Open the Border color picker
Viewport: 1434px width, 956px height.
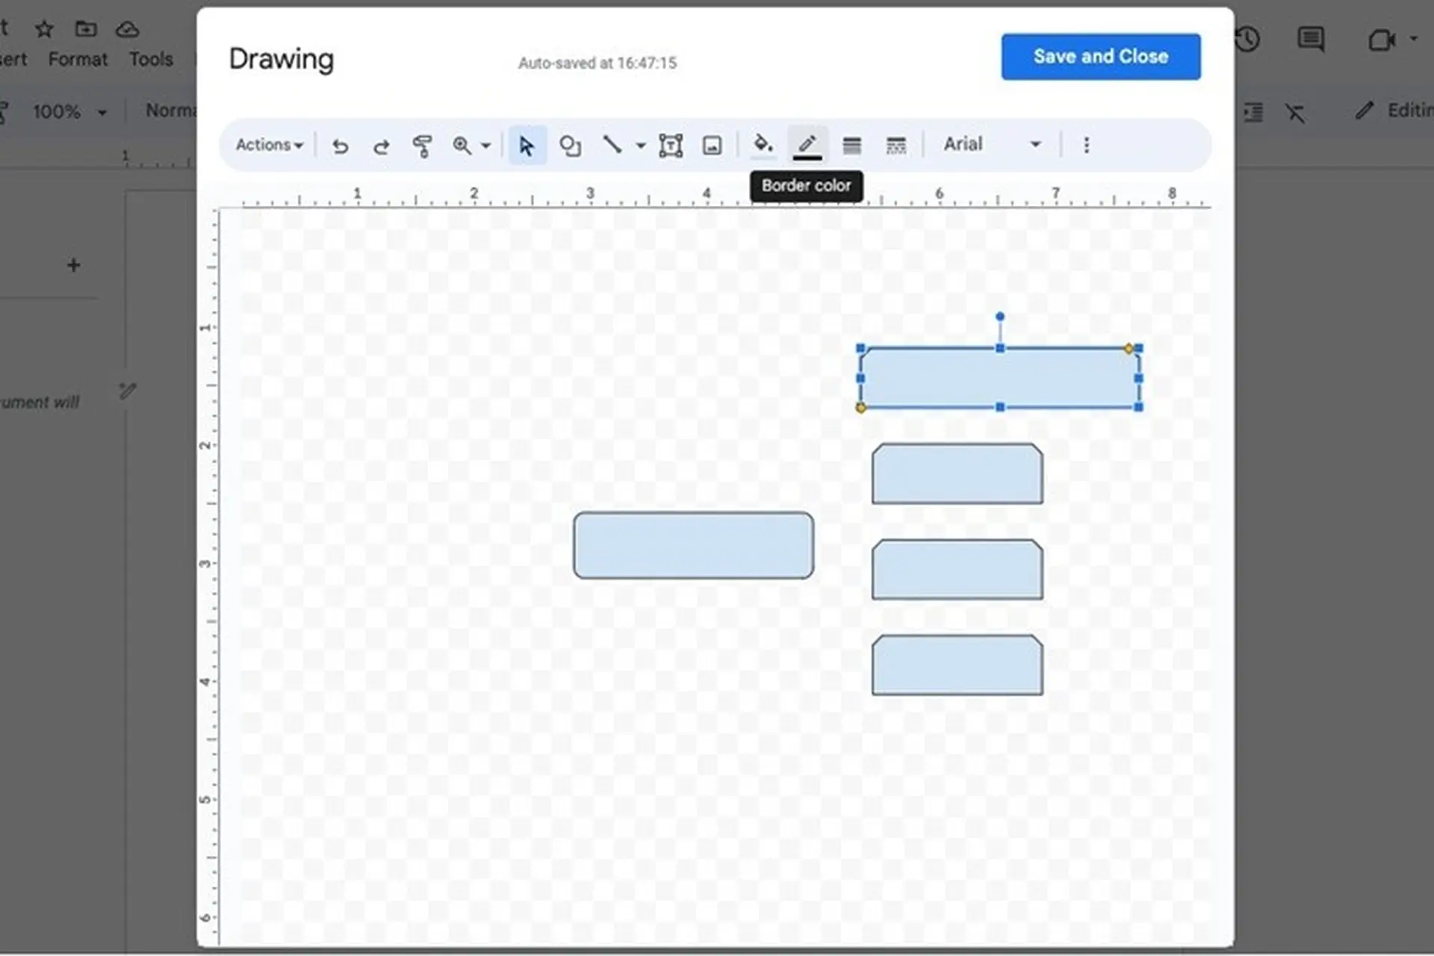[x=806, y=144]
